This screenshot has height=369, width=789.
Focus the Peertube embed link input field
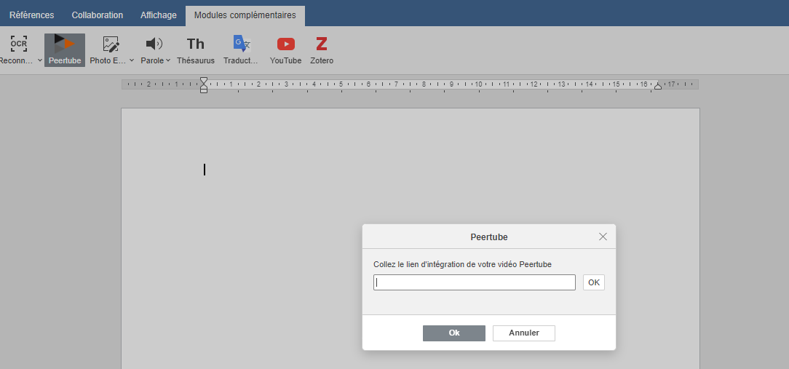click(x=475, y=282)
